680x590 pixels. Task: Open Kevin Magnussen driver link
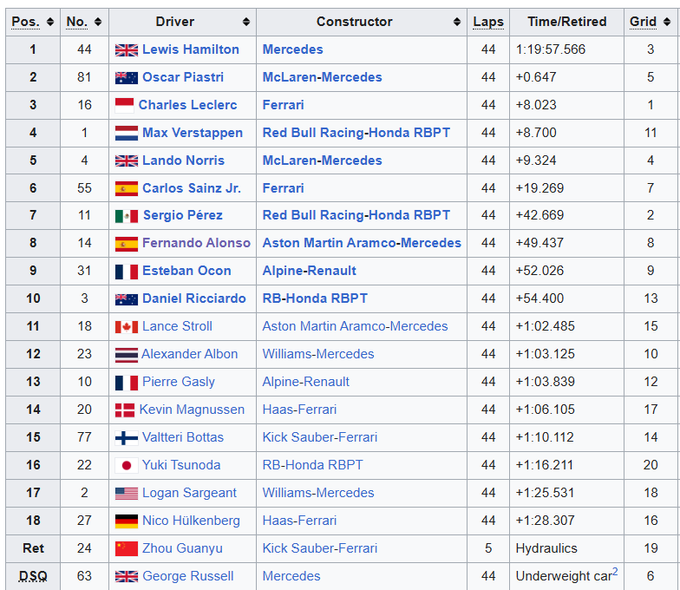(x=192, y=410)
